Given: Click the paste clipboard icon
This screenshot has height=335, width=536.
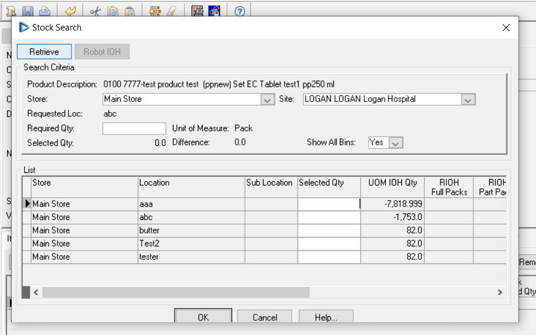Looking at the screenshot, I should [x=130, y=11].
